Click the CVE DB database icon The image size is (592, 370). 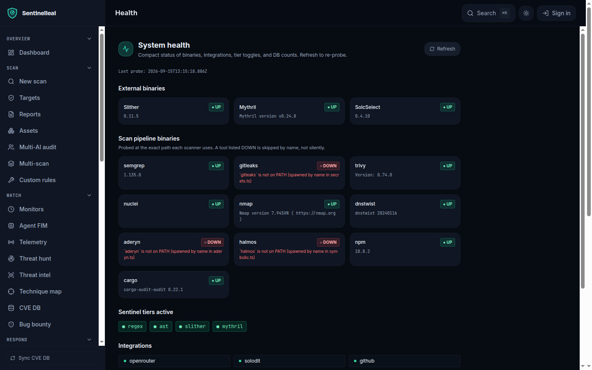tap(11, 308)
